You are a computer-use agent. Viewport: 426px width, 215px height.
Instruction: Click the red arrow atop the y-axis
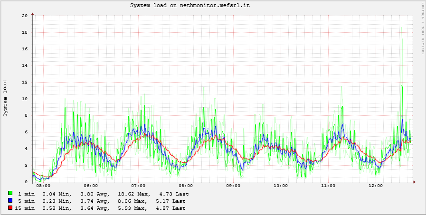[32, 14]
